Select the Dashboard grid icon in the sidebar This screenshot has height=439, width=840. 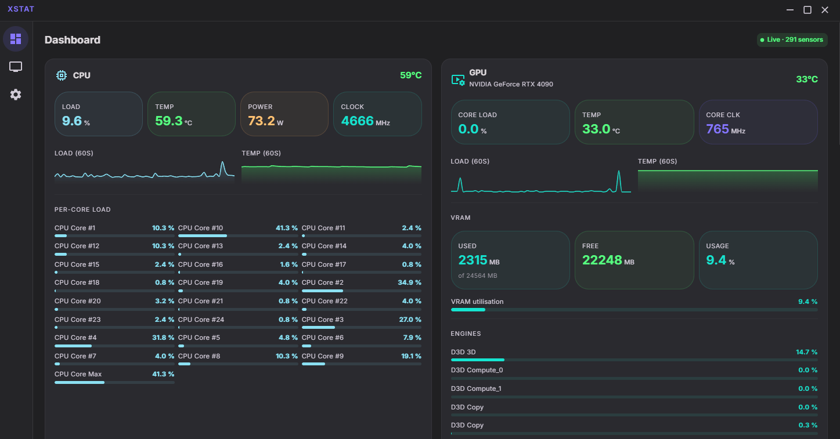[15, 38]
